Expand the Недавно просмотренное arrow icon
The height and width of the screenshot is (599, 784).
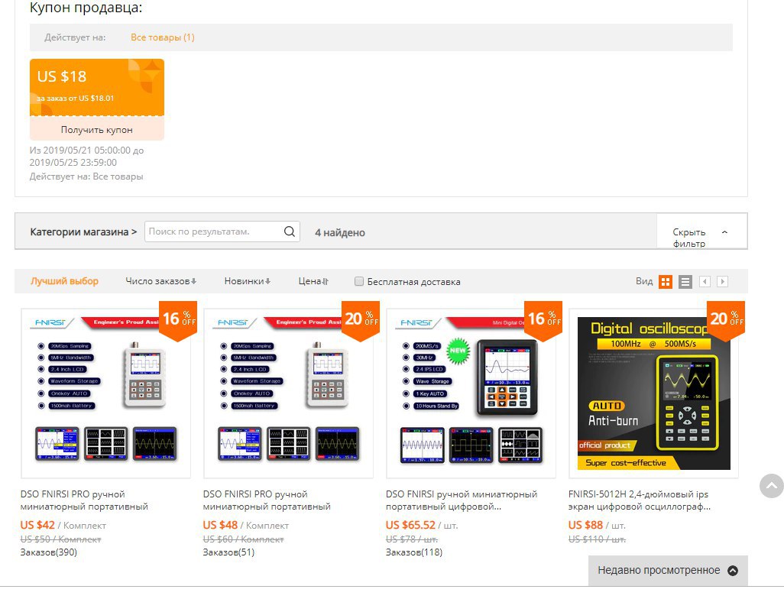pyautogui.click(x=733, y=571)
